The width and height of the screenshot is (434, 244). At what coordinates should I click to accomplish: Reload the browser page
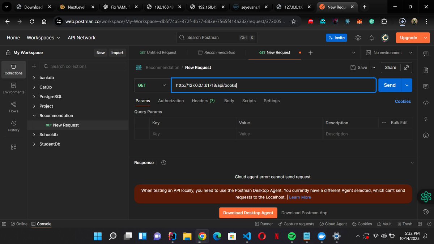pyautogui.click(x=32, y=22)
